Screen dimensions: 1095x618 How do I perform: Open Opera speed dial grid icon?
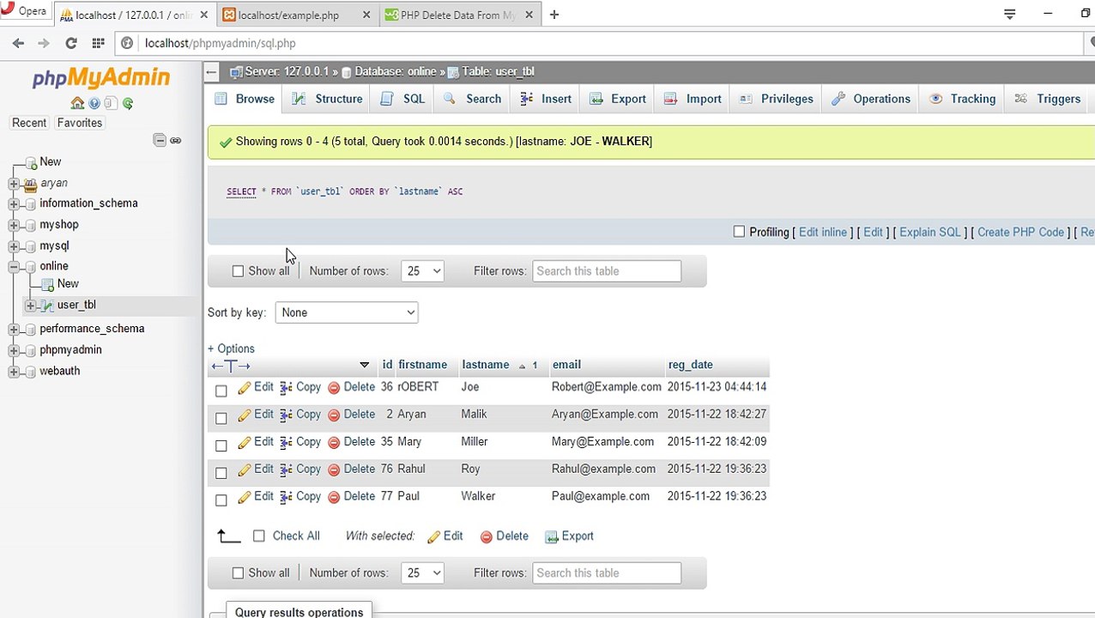[99, 43]
